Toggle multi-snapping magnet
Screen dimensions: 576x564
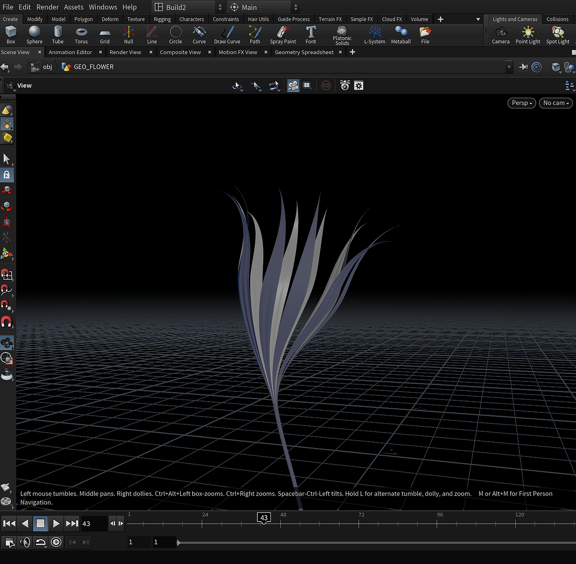coord(7,322)
